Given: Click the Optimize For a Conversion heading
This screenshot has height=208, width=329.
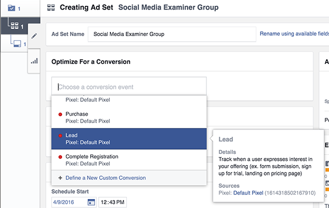Looking at the screenshot, I should (x=91, y=62).
